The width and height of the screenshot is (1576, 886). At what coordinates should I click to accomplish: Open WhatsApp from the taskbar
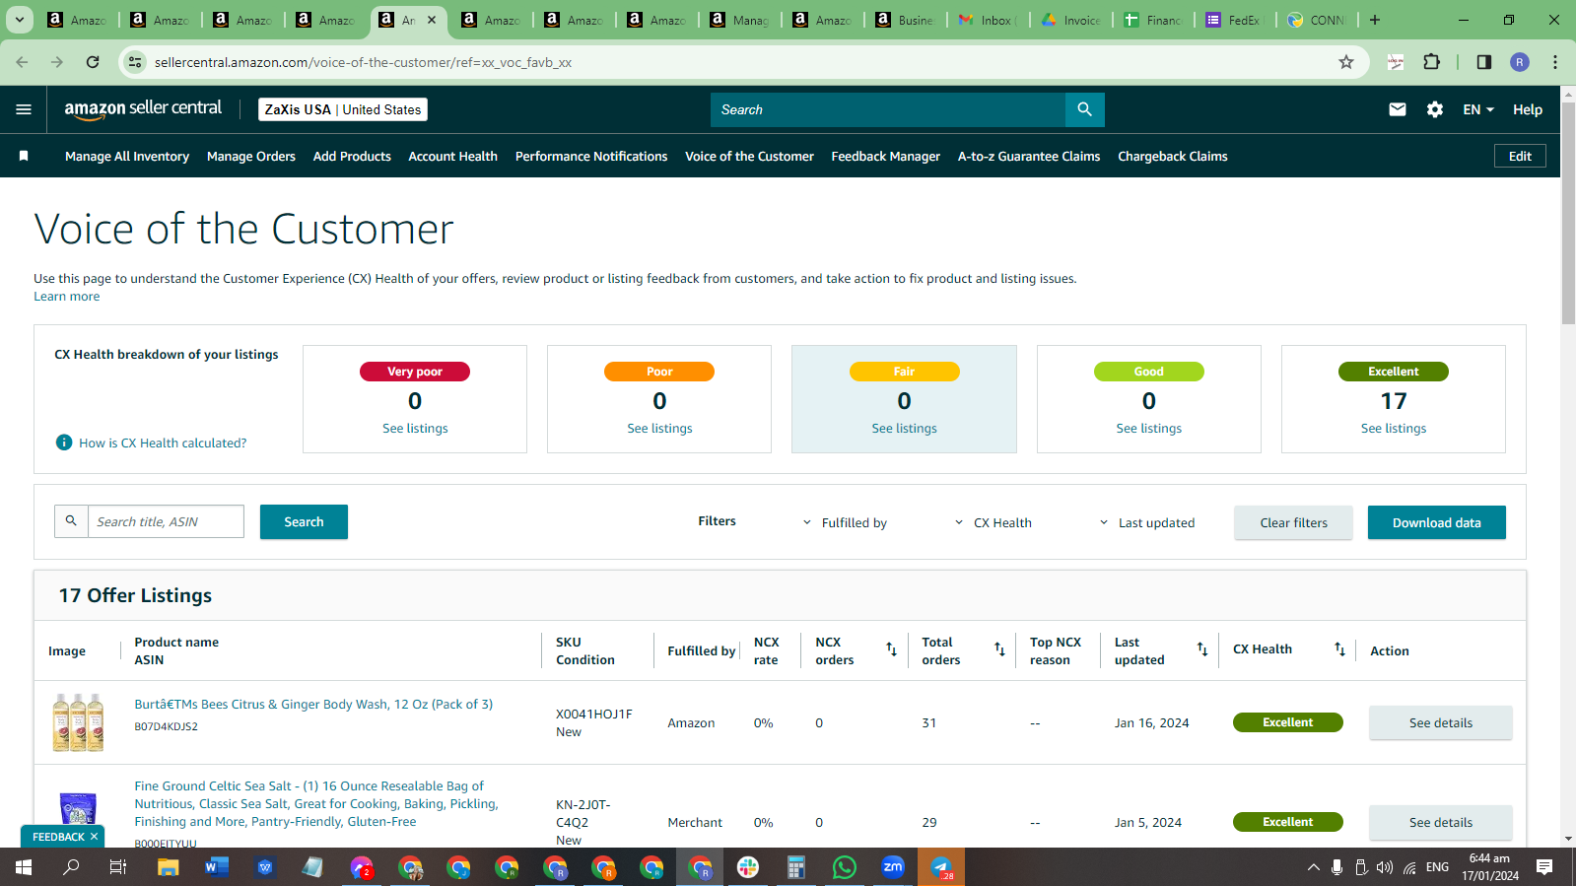pyautogui.click(x=845, y=867)
